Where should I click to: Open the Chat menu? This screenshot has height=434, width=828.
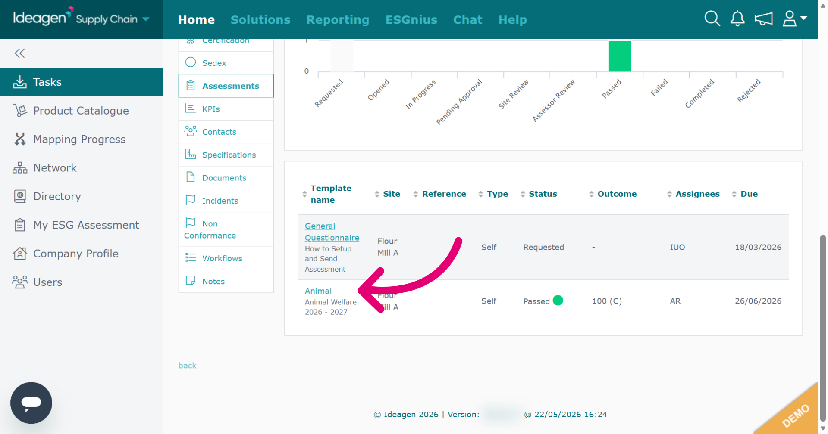click(467, 20)
